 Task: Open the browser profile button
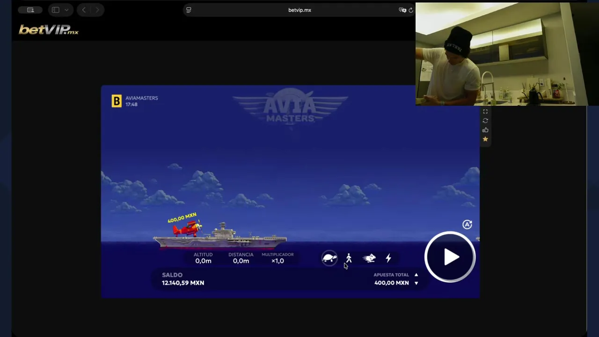coord(30,10)
